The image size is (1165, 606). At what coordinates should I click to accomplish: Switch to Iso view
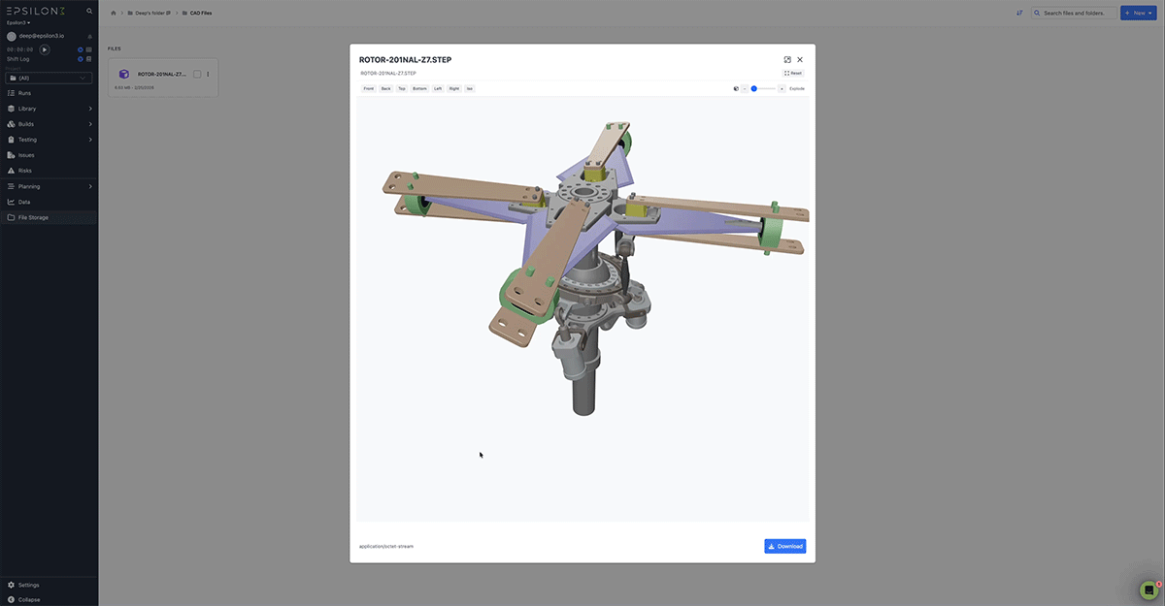pos(469,88)
